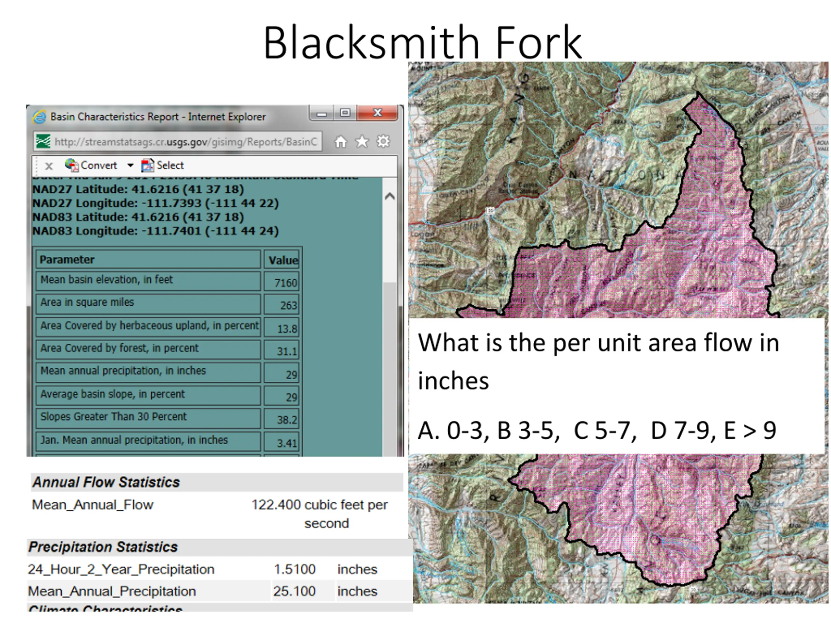Close the PDF toolbar with gray X
Viewport: 831px width, 623px height.
coord(48,165)
